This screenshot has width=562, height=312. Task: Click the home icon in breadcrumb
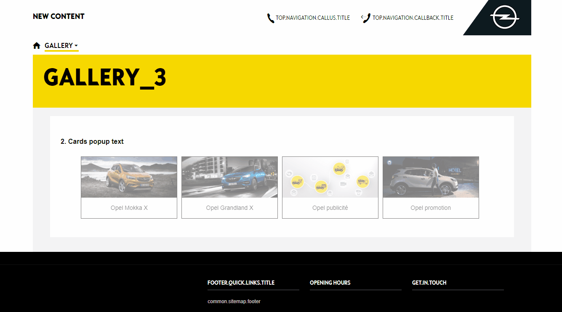(x=37, y=46)
